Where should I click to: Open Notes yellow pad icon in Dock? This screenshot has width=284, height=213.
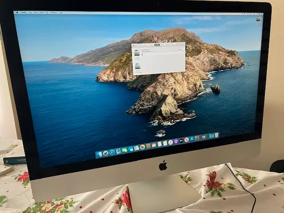click(165, 143)
